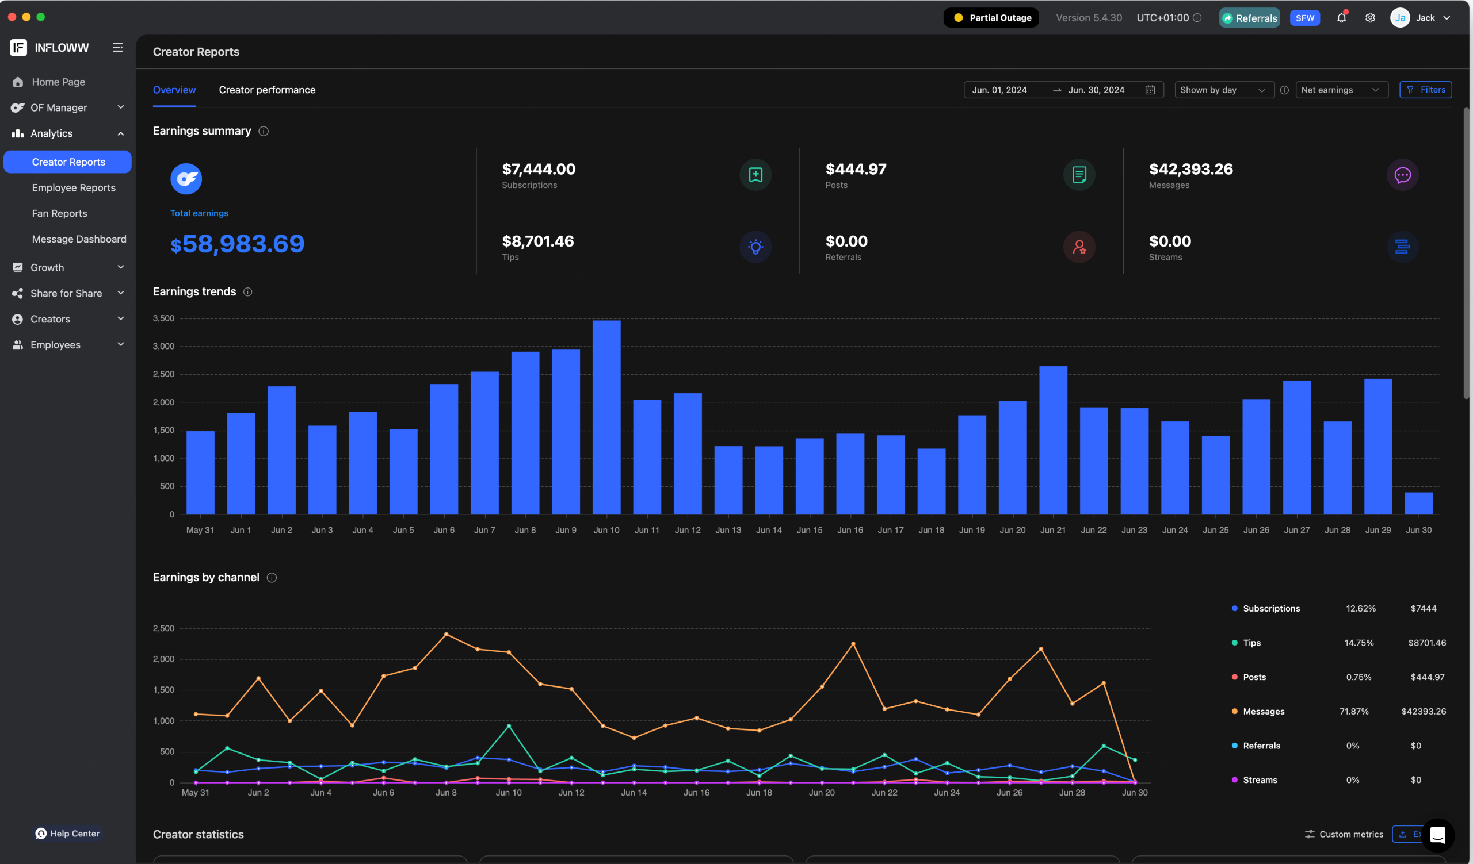Collapse sidebar with hamburger menu icon
1473x864 pixels.
[117, 47]
